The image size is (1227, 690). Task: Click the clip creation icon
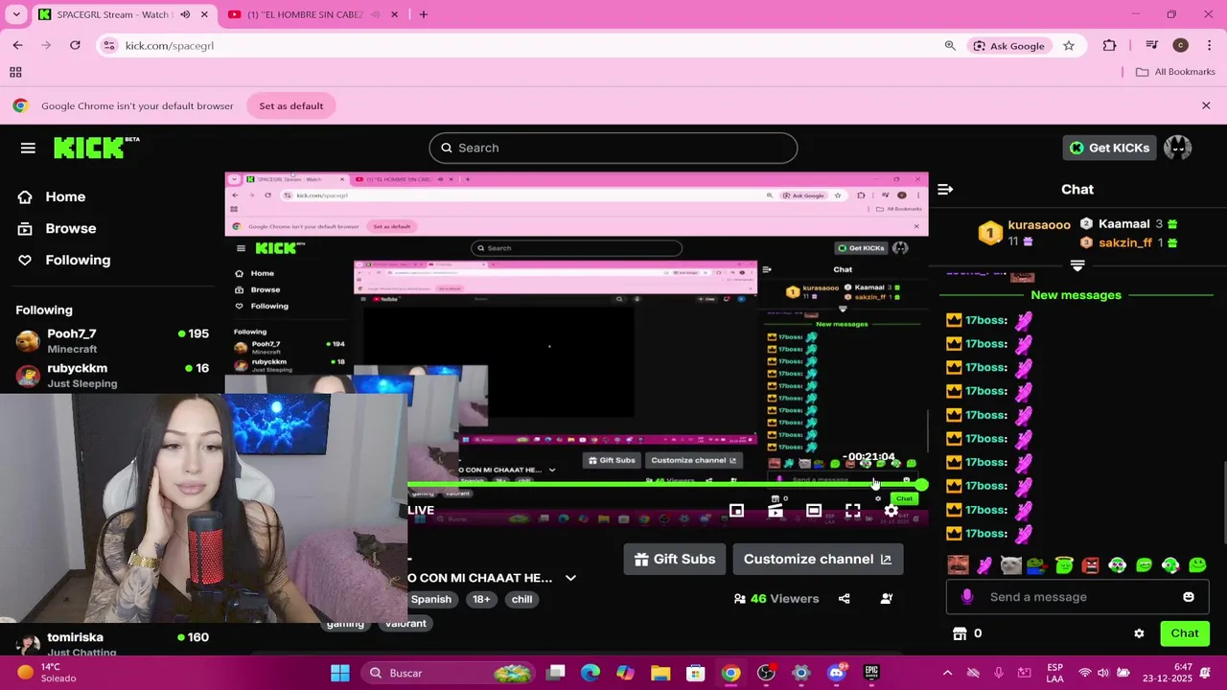[x=776, y=511]
